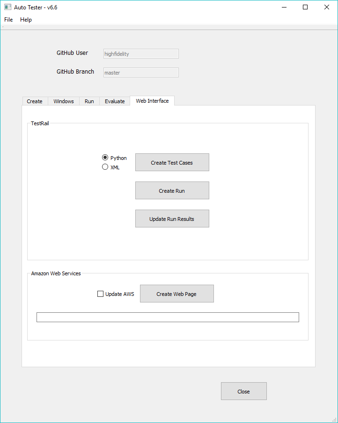This screenshot has width=338, height=423.
Task: Minimize the Auto Tester window
Action: (x=284, y=8)
